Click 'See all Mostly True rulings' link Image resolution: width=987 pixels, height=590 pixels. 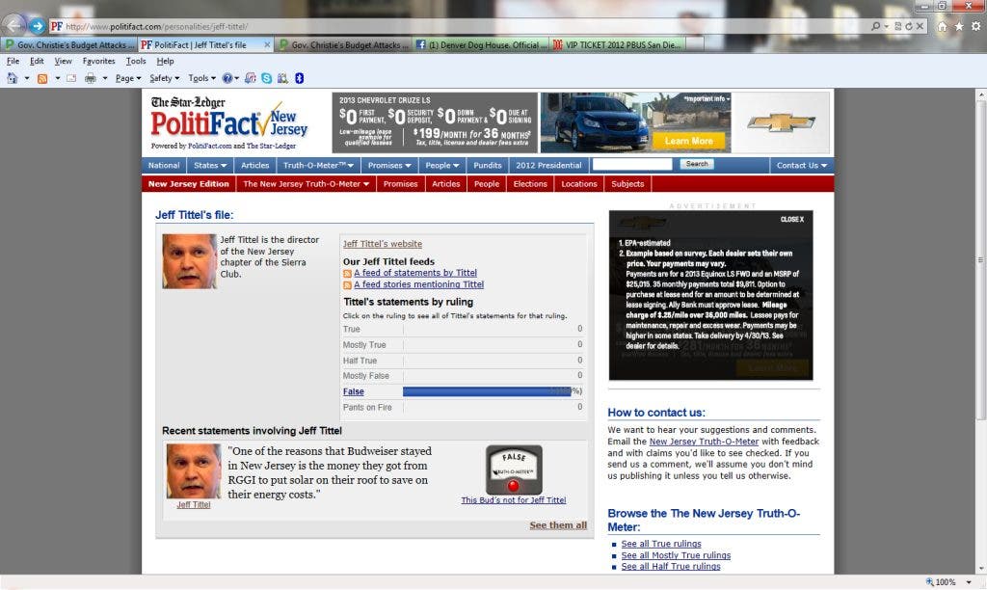(x=676, y=556)
